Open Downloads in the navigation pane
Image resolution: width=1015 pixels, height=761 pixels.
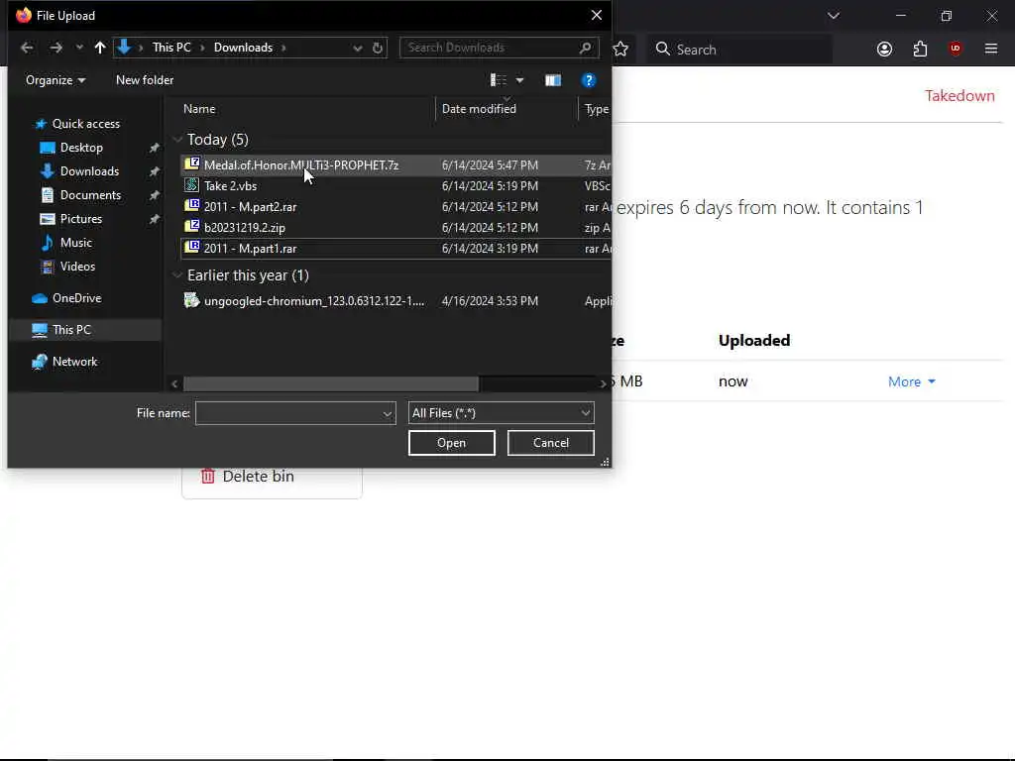(x=79, y=171)
